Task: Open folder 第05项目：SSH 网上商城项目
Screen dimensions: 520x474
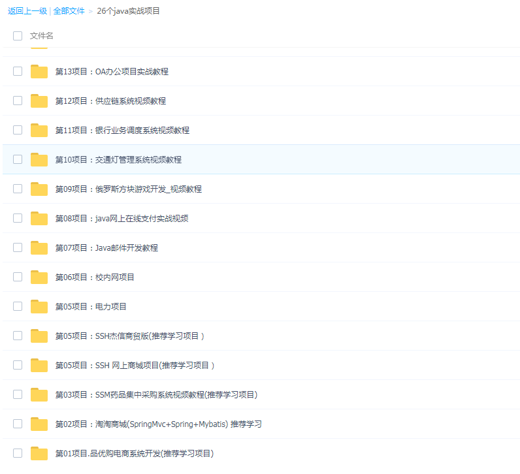Action: tap(135, 366)
